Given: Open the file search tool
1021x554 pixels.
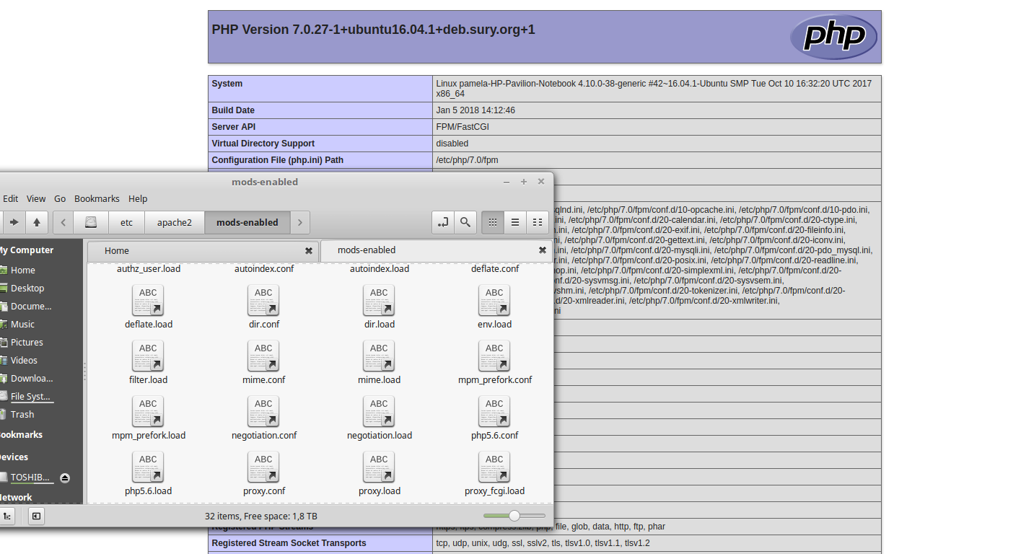Looking at the screenshot, I should 465,222.
